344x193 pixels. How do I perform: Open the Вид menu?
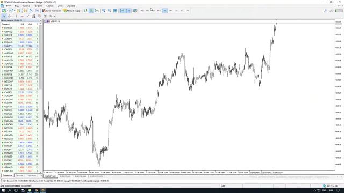pyautogui.click(x=17, y=6)
